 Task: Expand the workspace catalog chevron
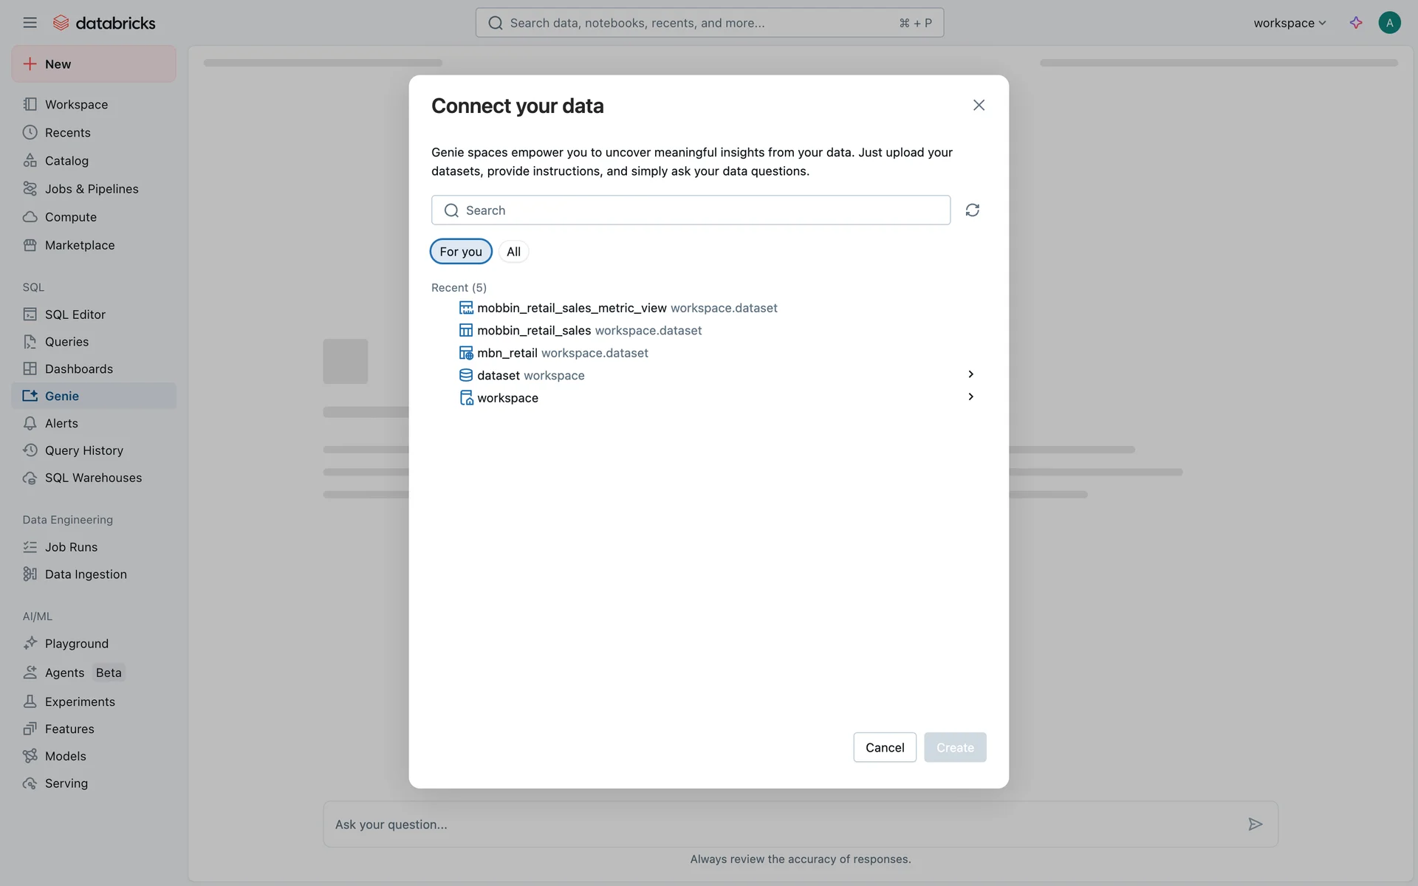(970, 397)
